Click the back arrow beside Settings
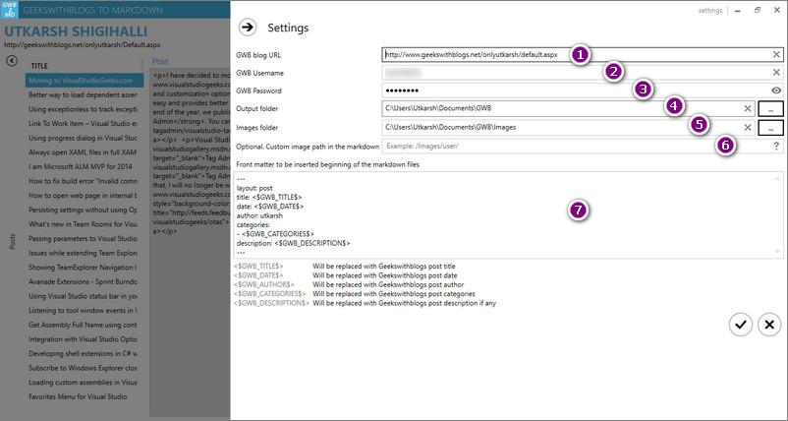The width and height of the screenshot is (788, 421). point(248,28)
